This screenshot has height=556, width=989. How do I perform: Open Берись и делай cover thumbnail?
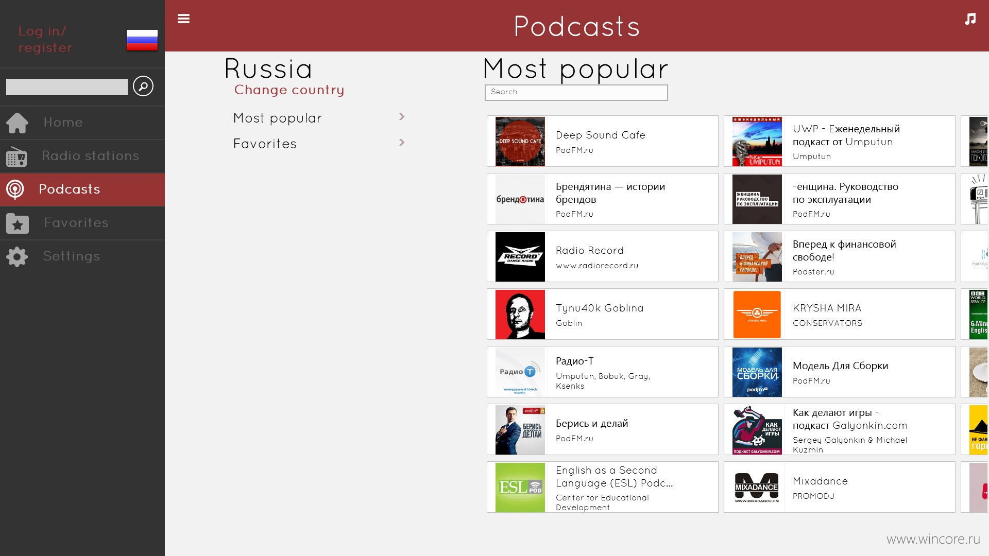520,429
